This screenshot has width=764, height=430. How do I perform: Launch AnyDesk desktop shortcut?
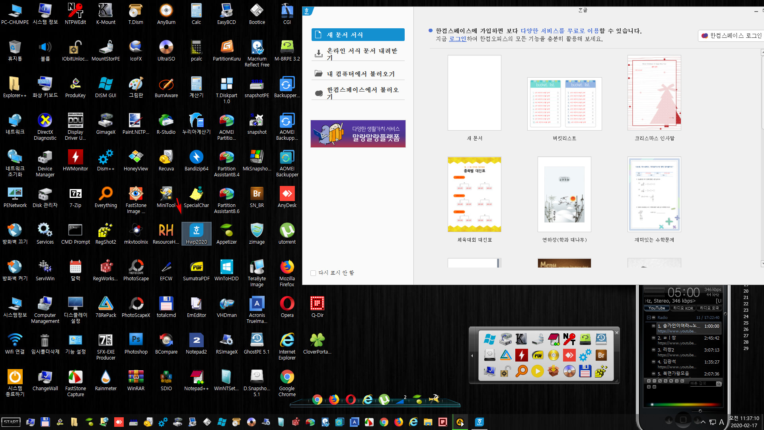click(x=287, y=197)
